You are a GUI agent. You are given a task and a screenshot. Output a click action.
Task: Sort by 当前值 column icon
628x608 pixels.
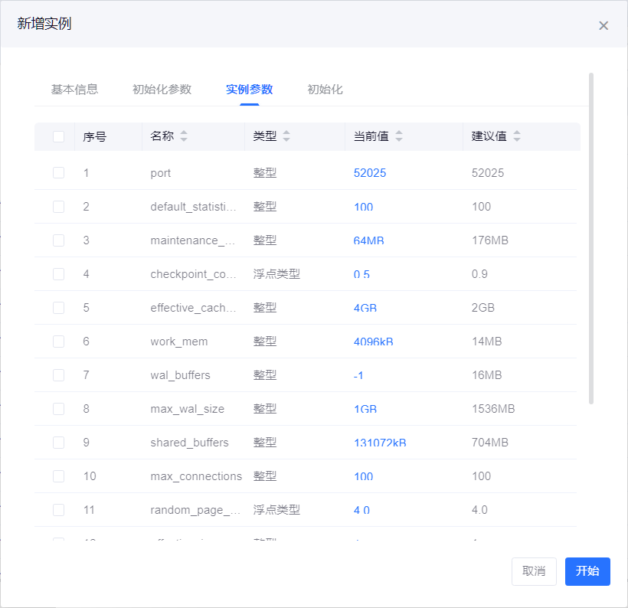[x=399, y=136]
